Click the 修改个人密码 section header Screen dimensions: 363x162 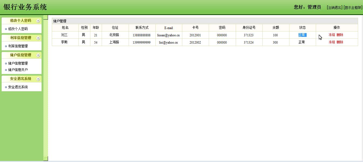coord(22,21)
